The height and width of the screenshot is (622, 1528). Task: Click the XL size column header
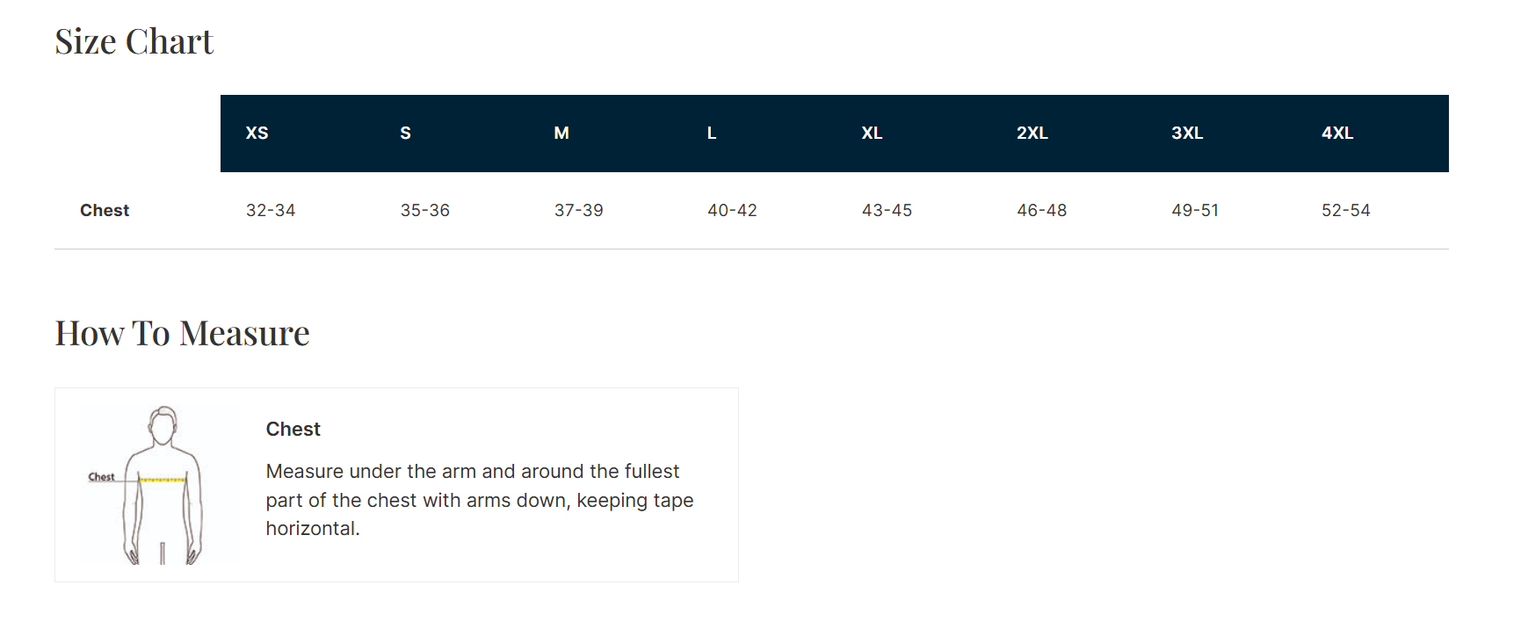tap(872, 134)
